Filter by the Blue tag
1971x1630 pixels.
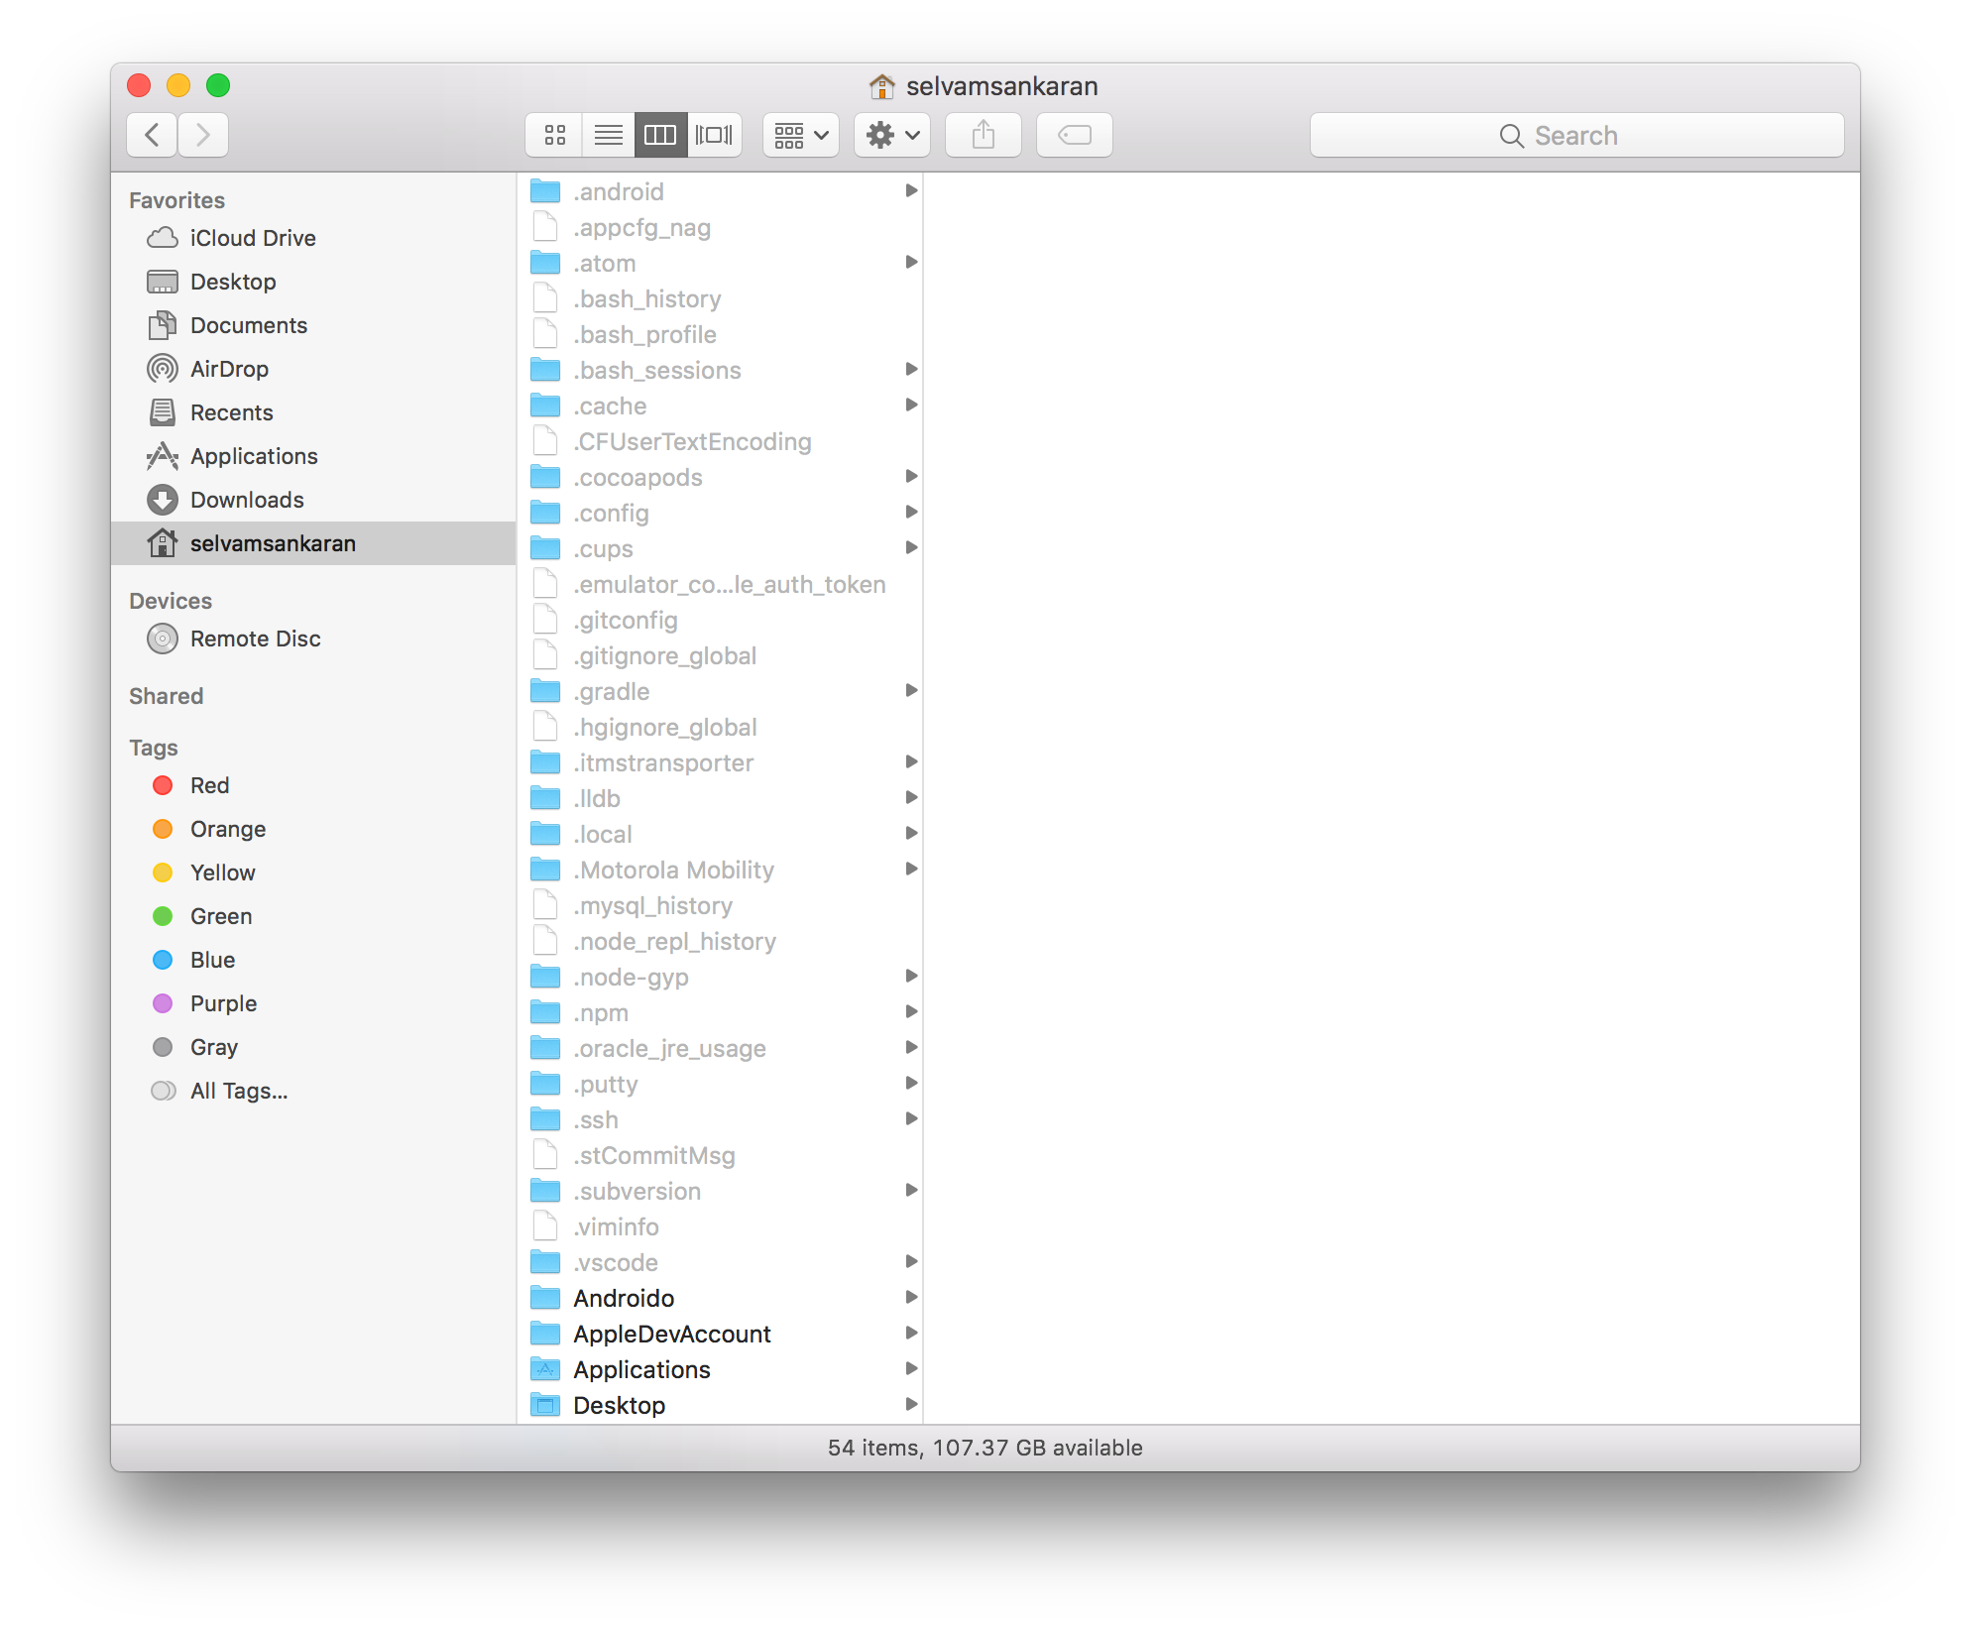pos(313,960)
